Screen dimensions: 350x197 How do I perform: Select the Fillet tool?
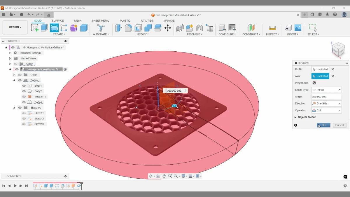tap(128, 28)
